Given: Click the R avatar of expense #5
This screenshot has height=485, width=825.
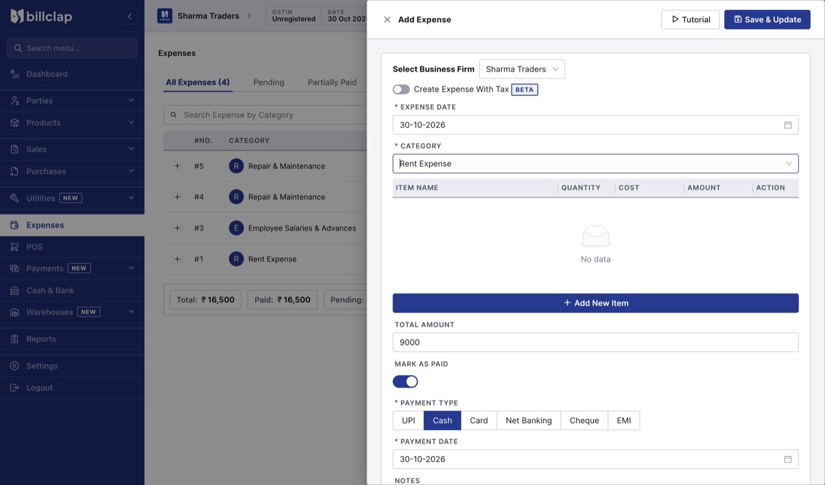Looking at the screenshot, I should pos(236,166).
